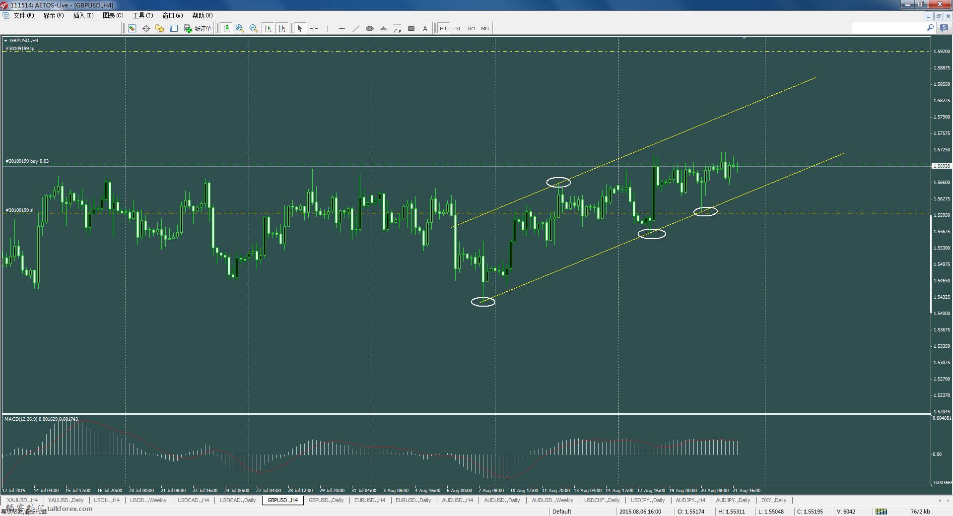
Task: Open the Navigator favorites folder icon
Action: pos(160,28)
